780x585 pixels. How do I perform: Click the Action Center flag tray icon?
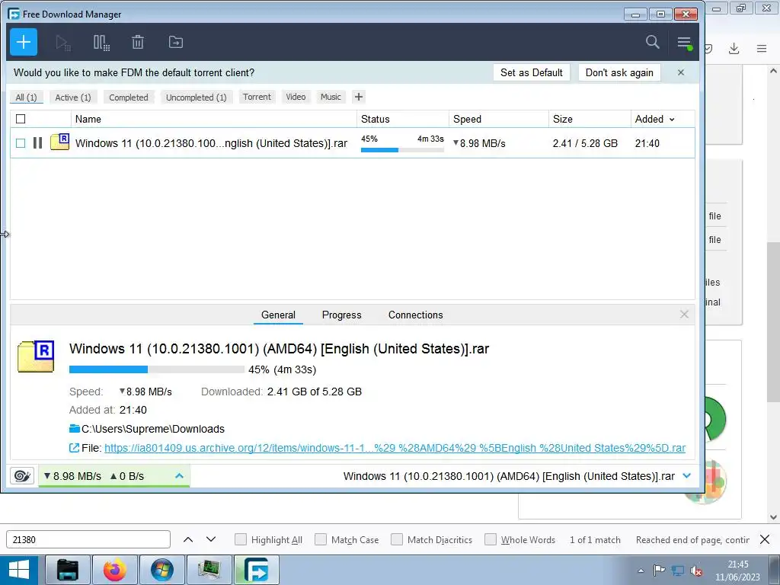659,570
